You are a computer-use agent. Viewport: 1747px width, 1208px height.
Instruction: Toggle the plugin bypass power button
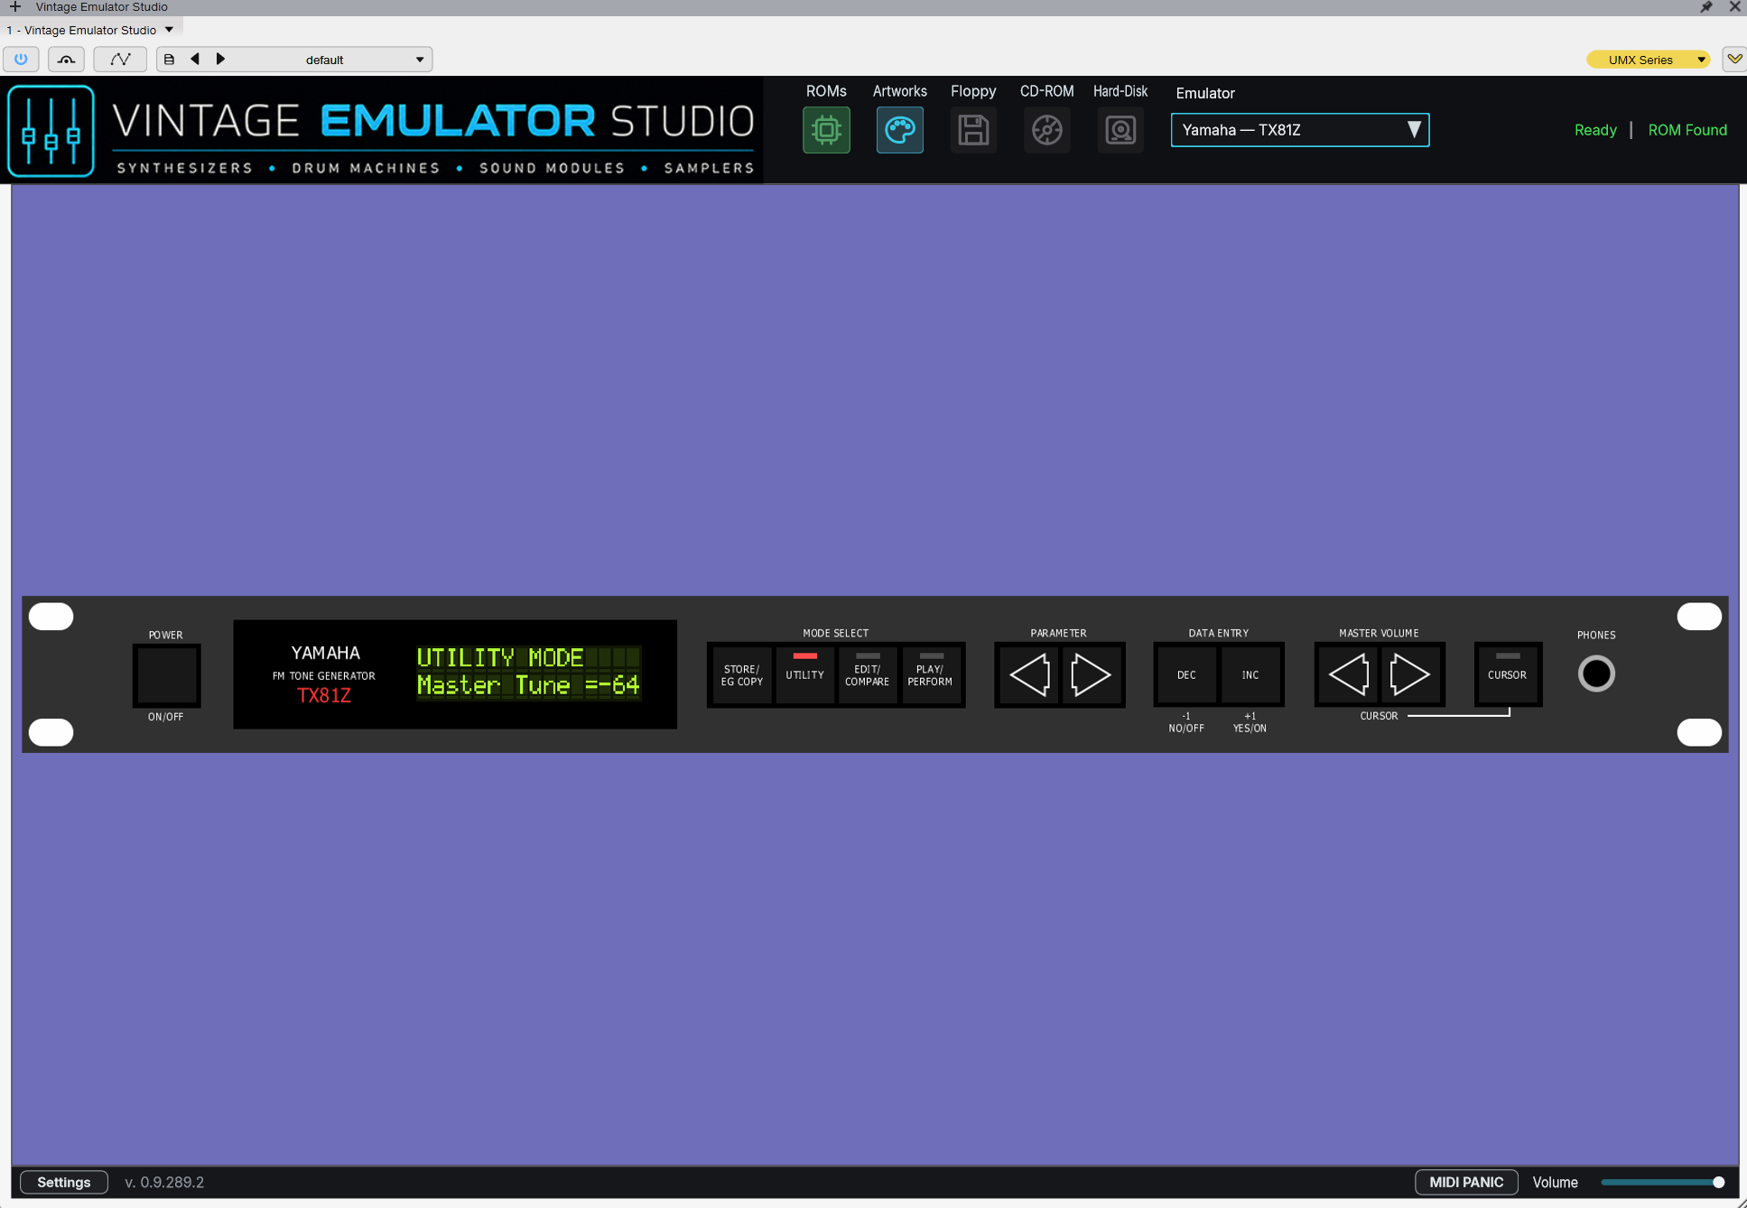coord(21,60)
